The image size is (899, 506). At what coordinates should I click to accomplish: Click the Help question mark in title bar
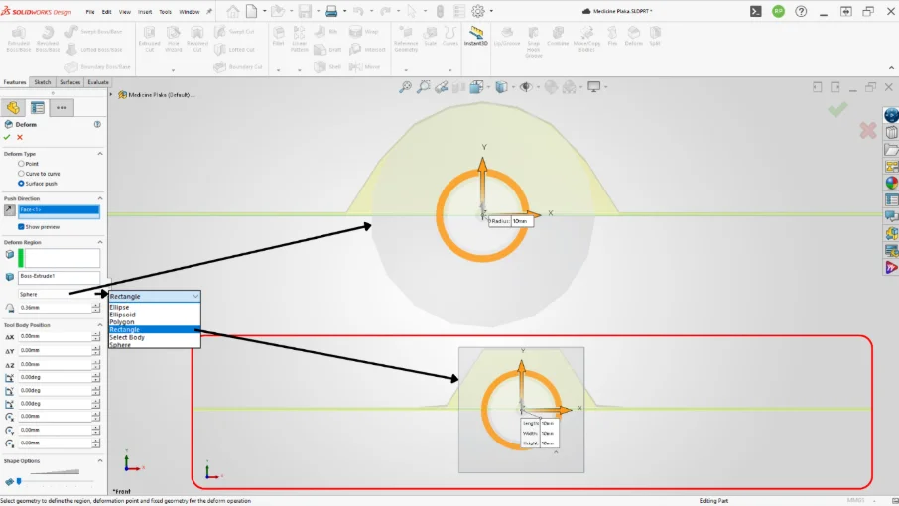click(x=801, y=11)
